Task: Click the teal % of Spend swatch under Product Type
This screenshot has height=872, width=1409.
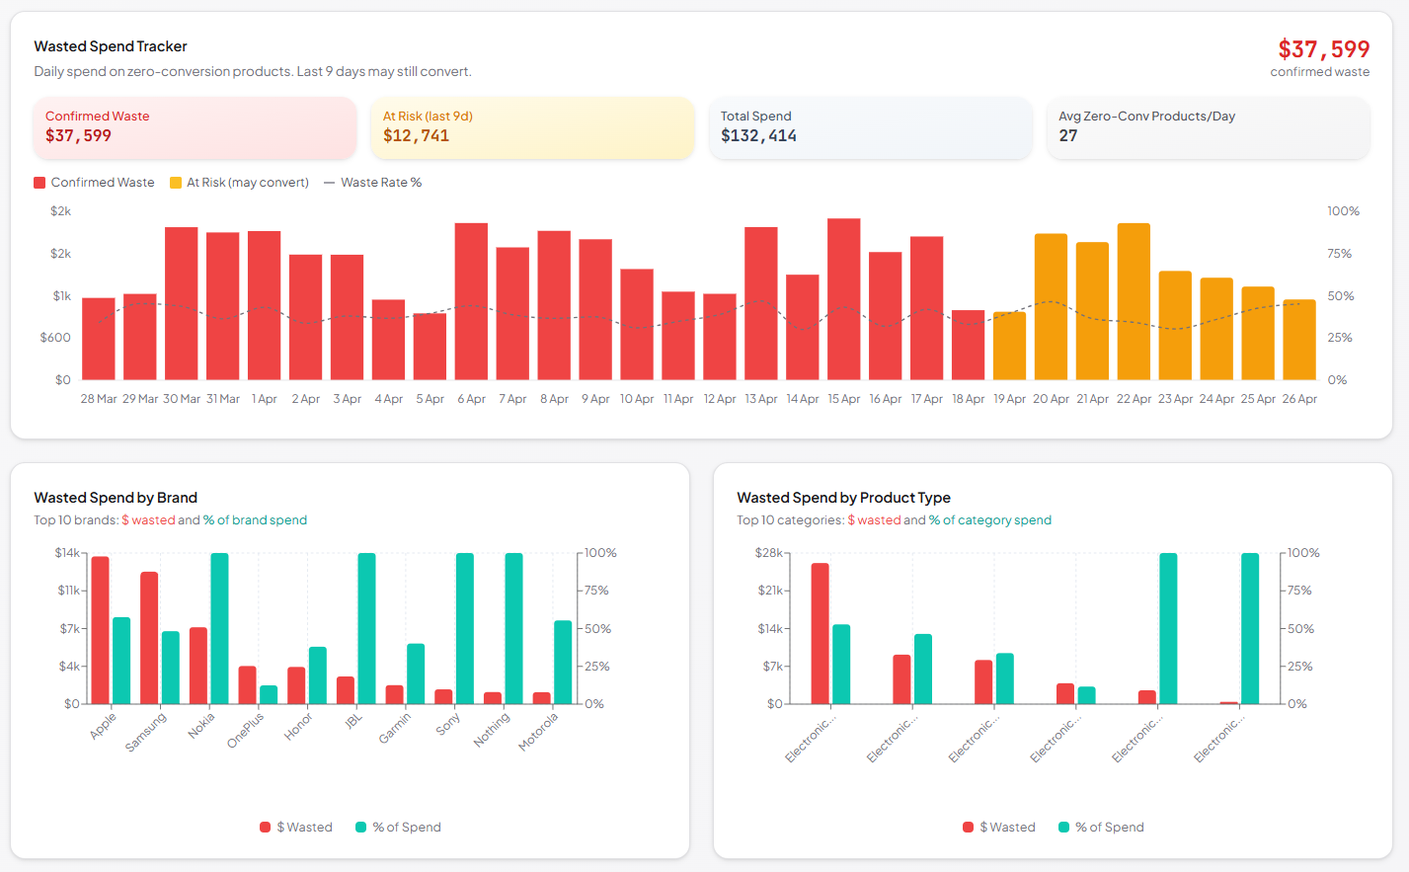Action: click(x=1064, y=828)
